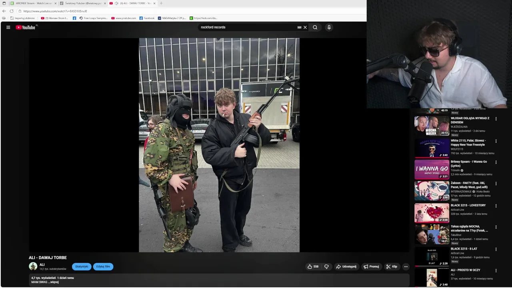This screenshot has width=512, height=288.
Task: Open 'Happy New Year Freestyle' video thumbnail
Action: click(432, 148)
